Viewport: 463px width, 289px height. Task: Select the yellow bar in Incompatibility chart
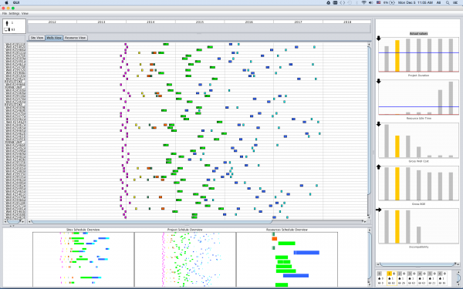[397, 227]
